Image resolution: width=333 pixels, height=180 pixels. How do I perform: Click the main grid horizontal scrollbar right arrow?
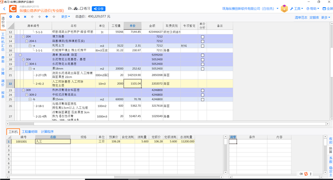pos(328,124)
